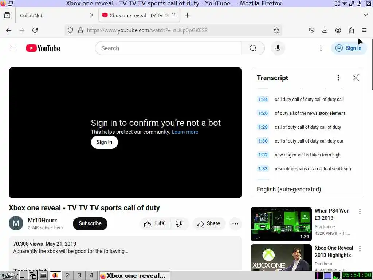Viewport: 373px width, 280px height.
Task: Open Transcript panel options menu
Action: tap(338, 78)
